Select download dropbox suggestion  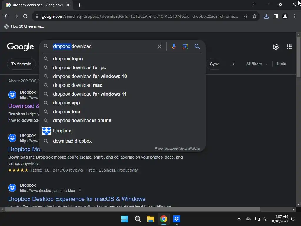(x=123, y=141)
